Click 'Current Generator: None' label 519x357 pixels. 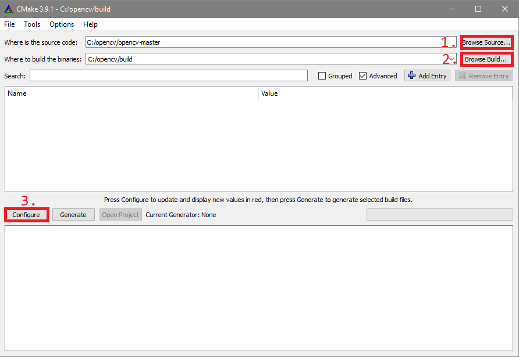pyautogui.click(x=181, y=215)
